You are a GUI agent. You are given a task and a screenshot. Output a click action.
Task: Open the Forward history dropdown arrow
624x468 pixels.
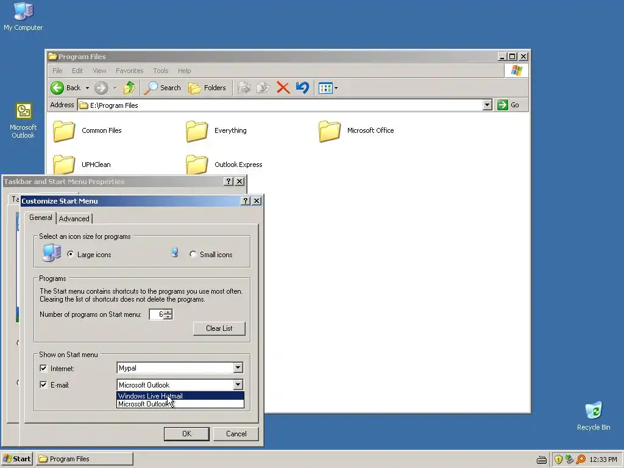tap(115, 88)
